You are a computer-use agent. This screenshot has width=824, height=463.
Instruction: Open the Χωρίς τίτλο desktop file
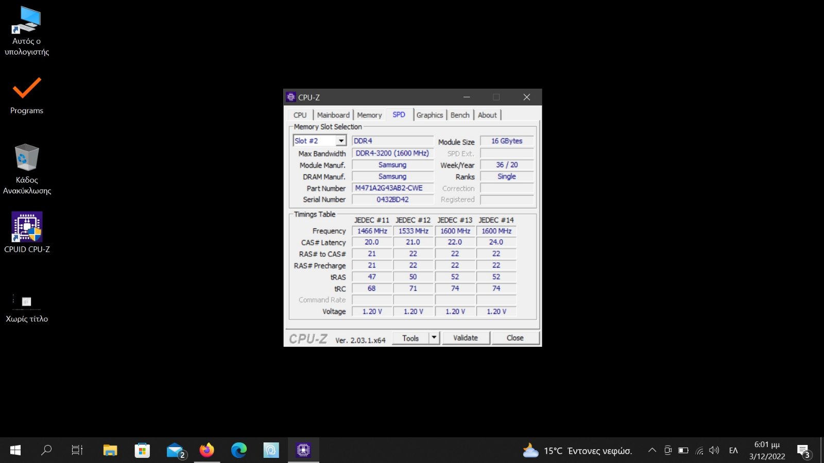(27, 308)
